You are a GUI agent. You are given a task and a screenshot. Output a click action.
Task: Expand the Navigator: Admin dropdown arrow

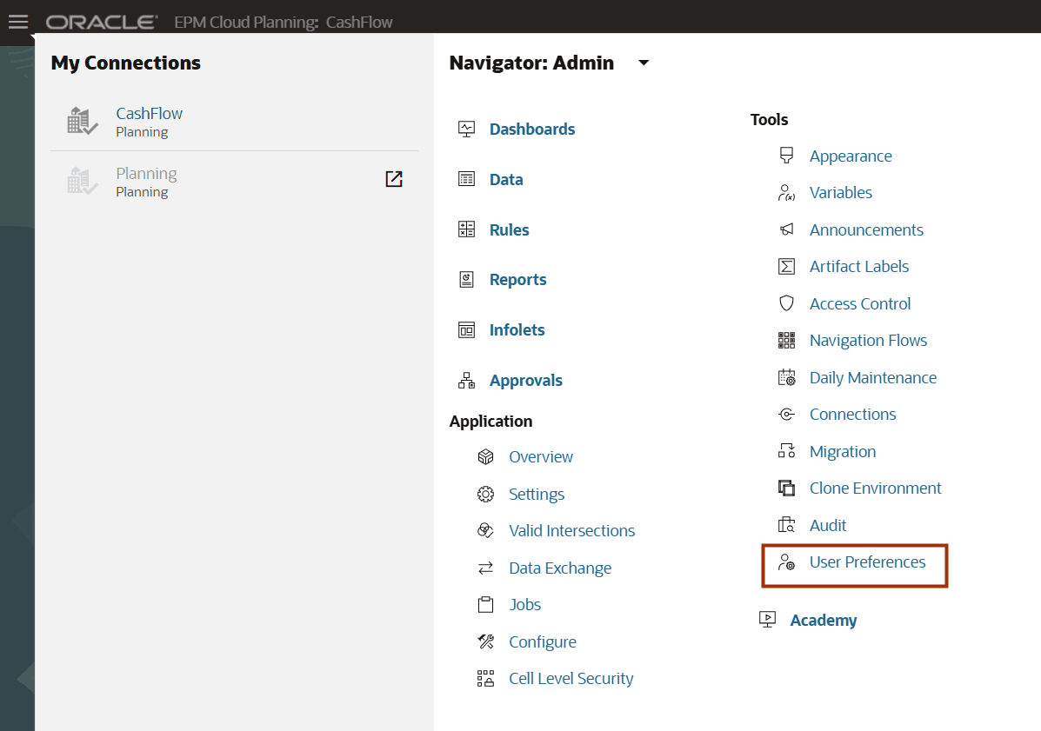coord(644,63)
